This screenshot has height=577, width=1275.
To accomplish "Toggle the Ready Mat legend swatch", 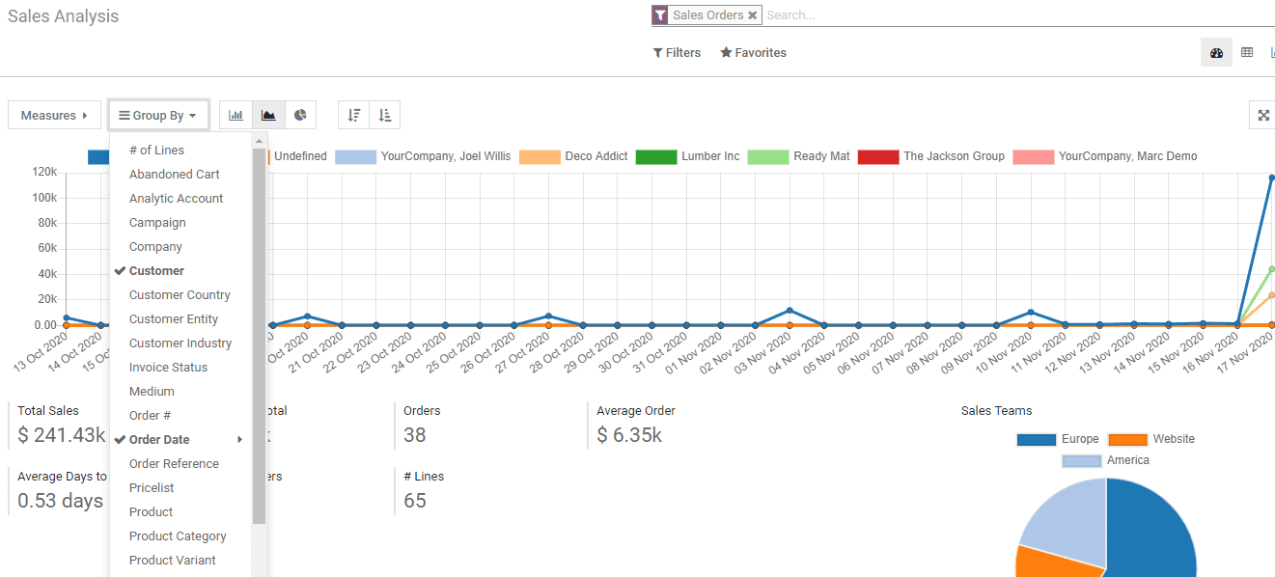I will tap(768, 156).
